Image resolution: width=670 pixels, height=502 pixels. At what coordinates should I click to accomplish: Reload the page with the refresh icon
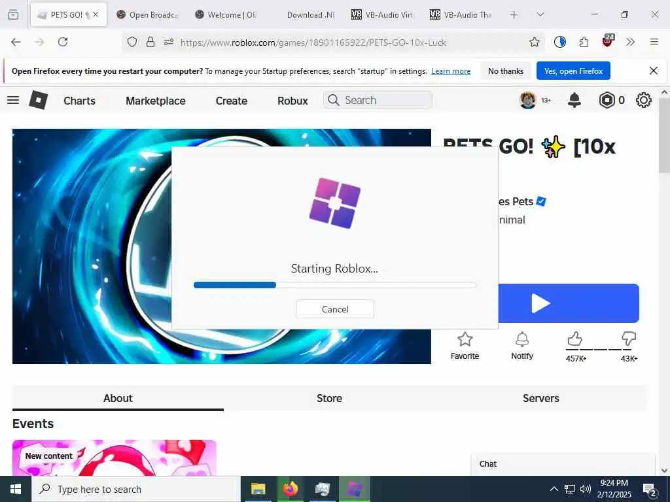63,42
